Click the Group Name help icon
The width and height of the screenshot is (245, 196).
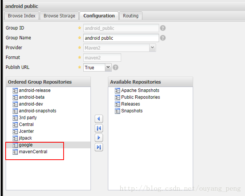pos(163,38)
